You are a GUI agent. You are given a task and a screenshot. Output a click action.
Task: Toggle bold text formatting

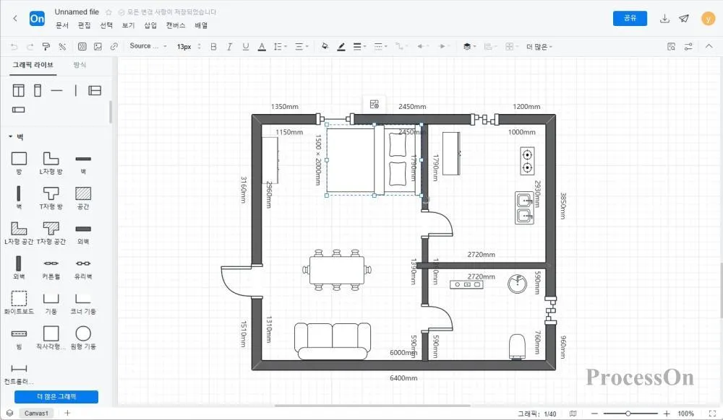(213, 46)
